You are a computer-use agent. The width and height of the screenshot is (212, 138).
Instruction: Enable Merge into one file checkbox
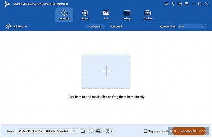(145, 131)
